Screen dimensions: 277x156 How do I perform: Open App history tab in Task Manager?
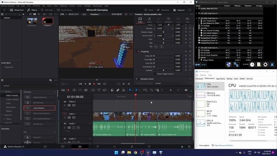point(221,79)
